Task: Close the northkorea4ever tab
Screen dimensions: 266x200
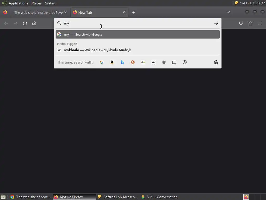Action: [x=65, y=12]
